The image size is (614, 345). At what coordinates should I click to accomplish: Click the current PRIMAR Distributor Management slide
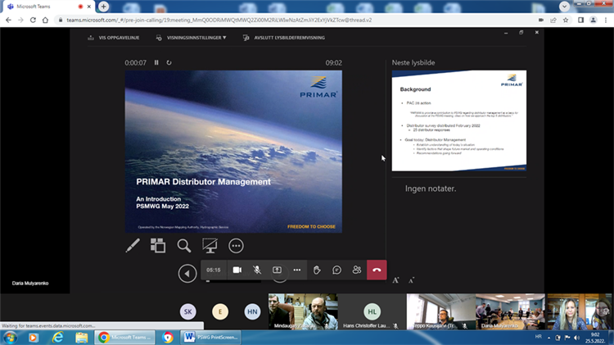[x=233, y=152]
